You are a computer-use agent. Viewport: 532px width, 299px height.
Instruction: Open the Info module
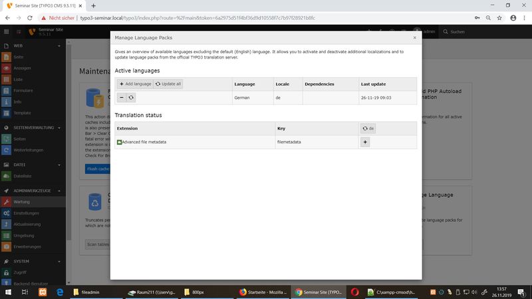33,102
